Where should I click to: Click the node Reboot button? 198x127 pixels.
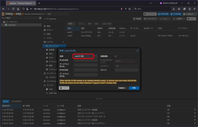pos(137,19)
